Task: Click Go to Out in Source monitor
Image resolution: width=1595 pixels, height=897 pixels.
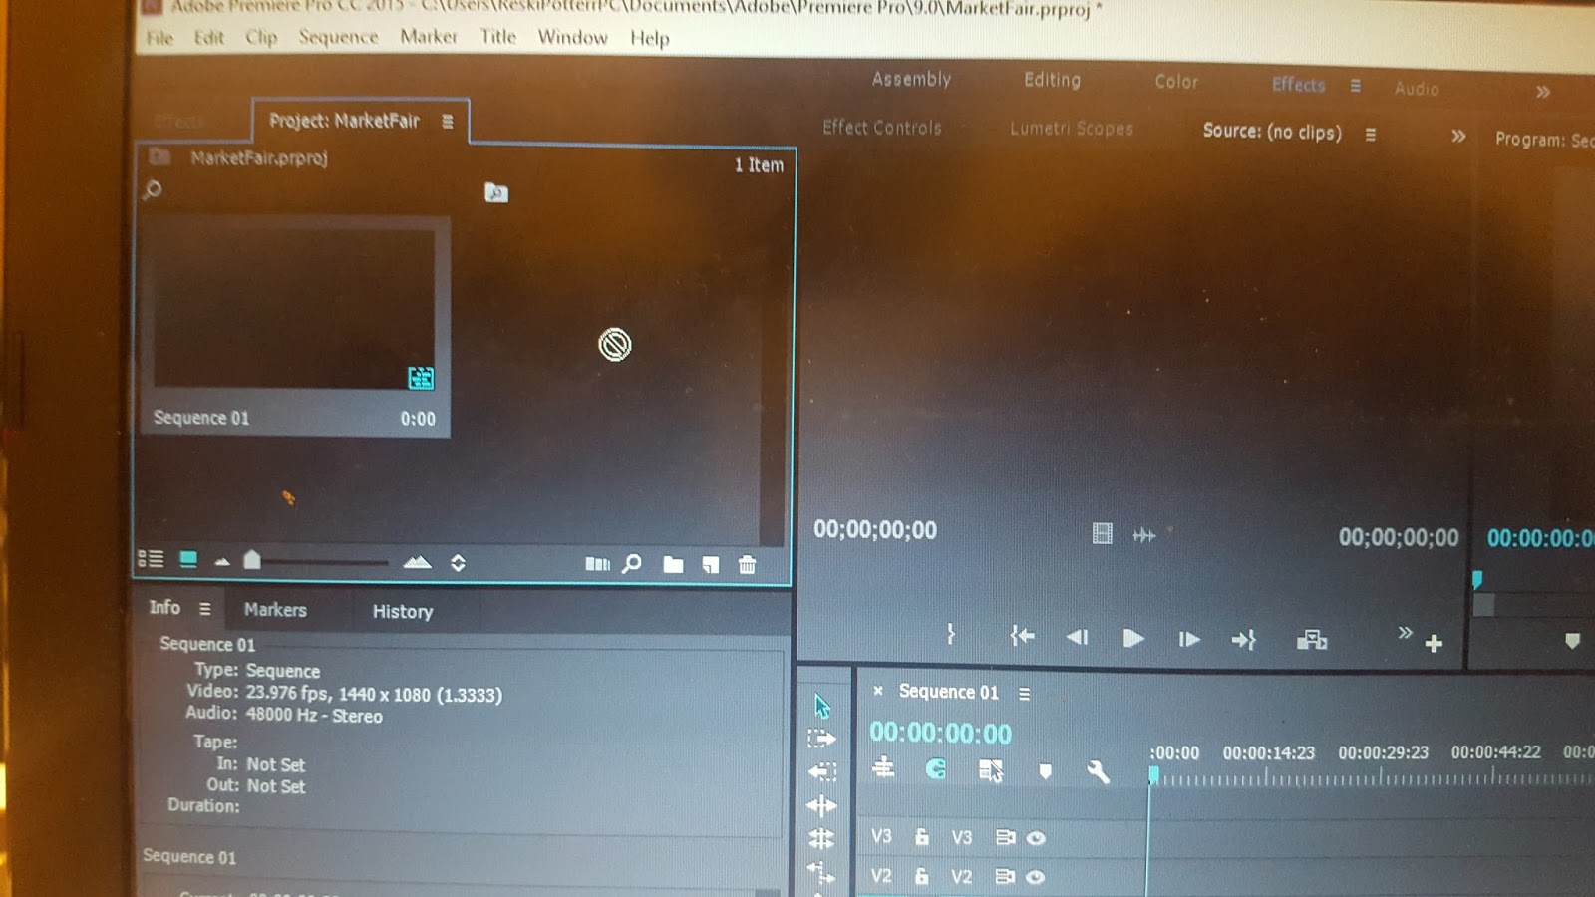Action: pyautogui.click(x=1244, y=640)
